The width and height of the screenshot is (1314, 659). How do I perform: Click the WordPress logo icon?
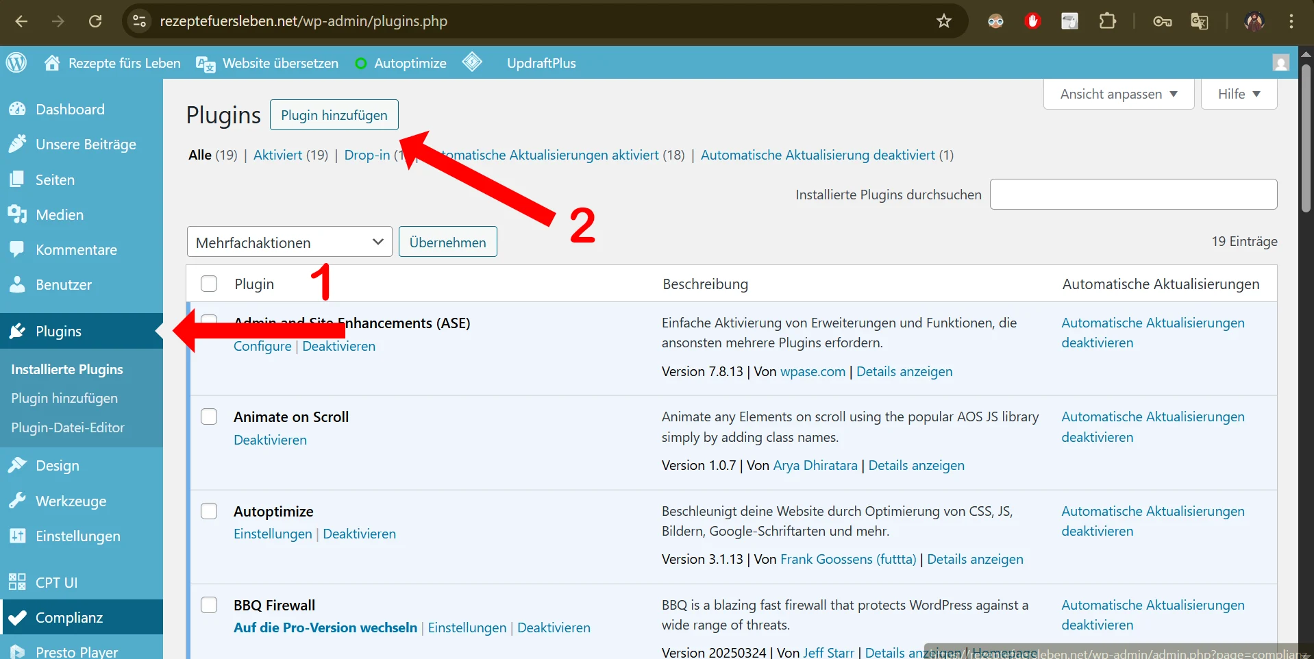(16, 63)
